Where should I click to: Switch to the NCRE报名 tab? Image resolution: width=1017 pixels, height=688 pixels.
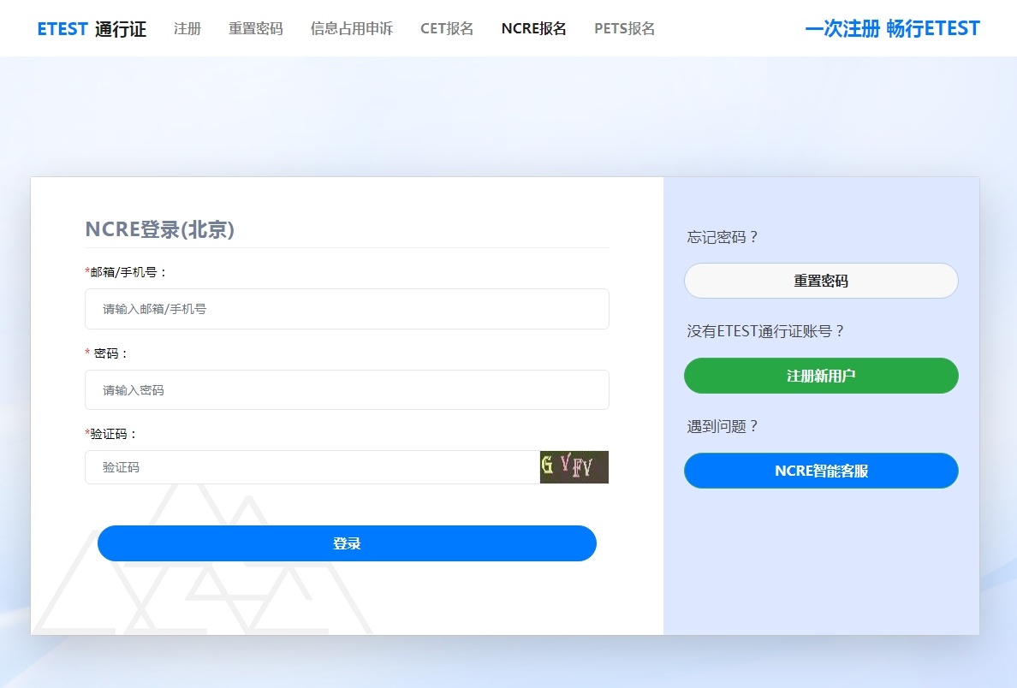click(x=533, y=29)
